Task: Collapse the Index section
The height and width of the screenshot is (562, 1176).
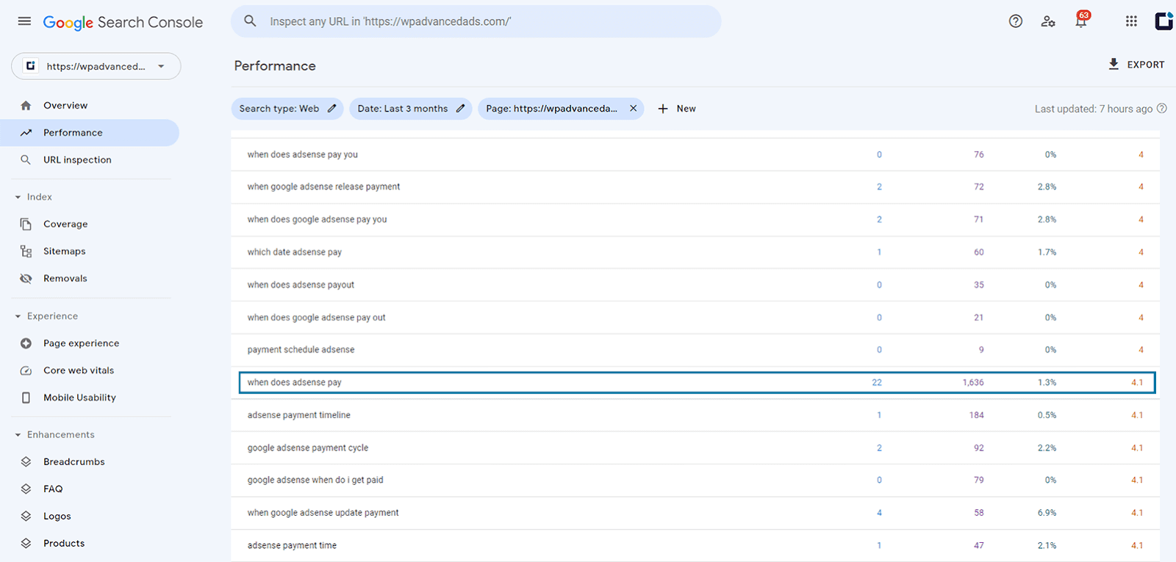Action: click(18, 197)
